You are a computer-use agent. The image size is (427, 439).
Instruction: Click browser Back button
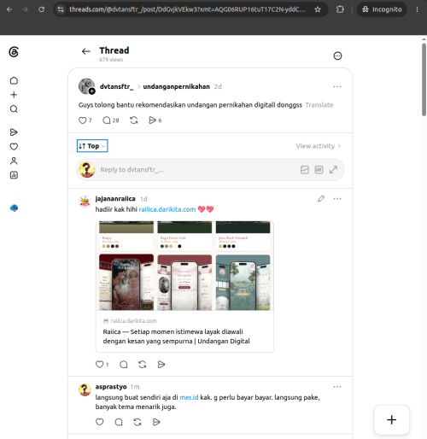click(x=9, y=9)
